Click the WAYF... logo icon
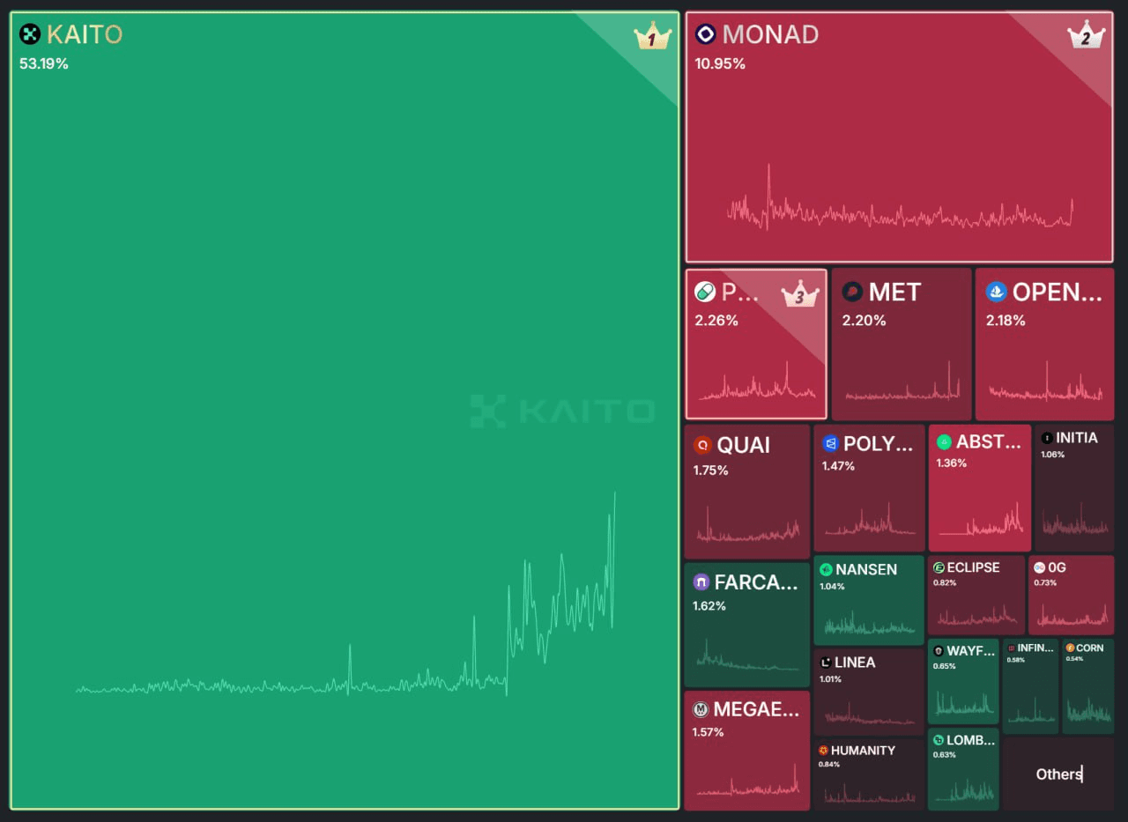Screen dimensions: 1128x822 (939, 651)
